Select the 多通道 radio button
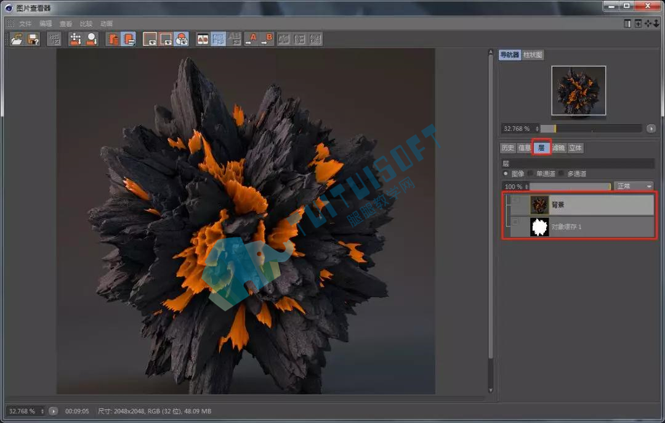The width and height of the screenshot is (665, 423). tap(562, 174)
